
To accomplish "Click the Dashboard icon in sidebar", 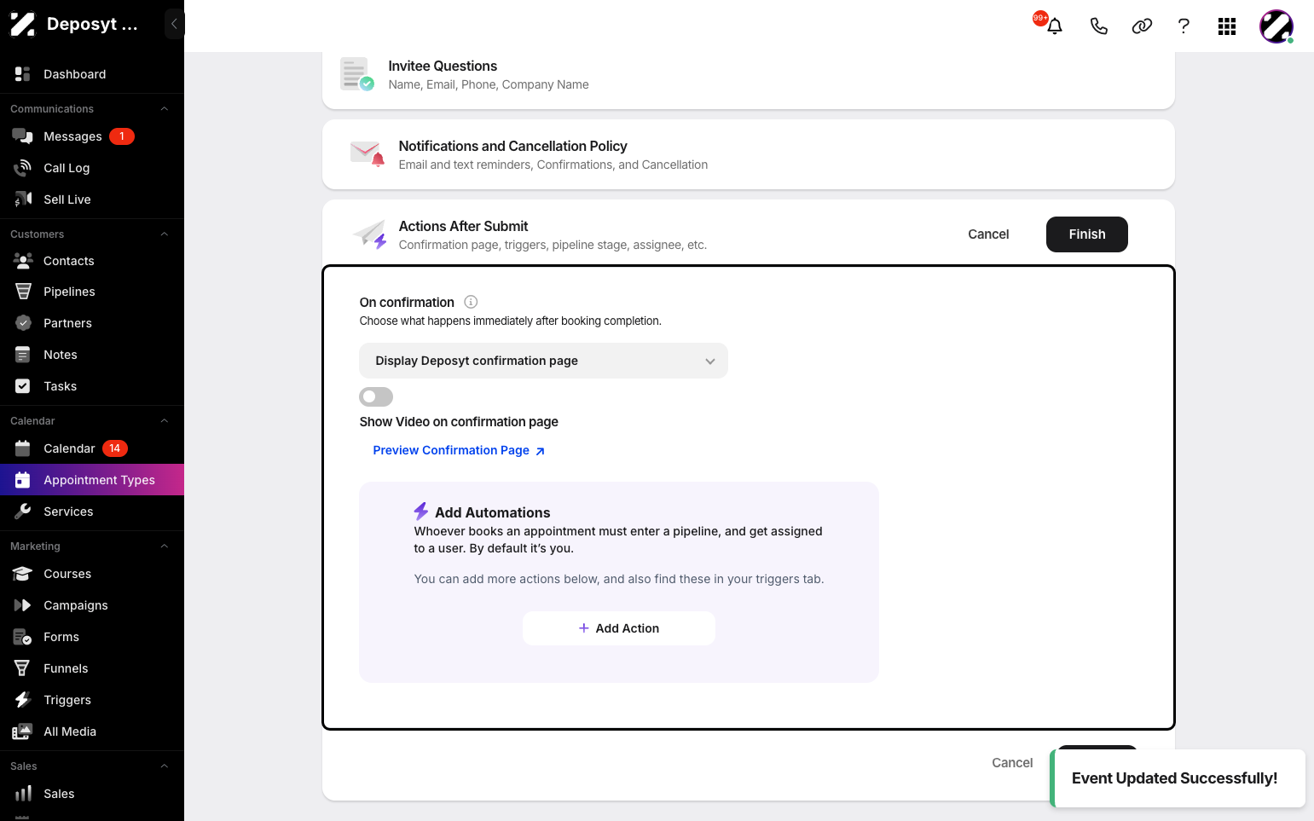I will pos(23,74).
